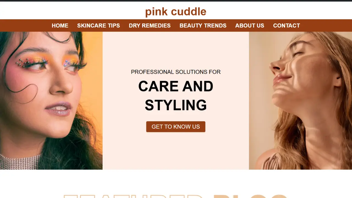The width and height of the screenshot is (352, 198).
Task: Click the PROFESSIONAL SOLUTIONS FOR subtitle text
Action: pyautogui.click(x=176, y=72)
